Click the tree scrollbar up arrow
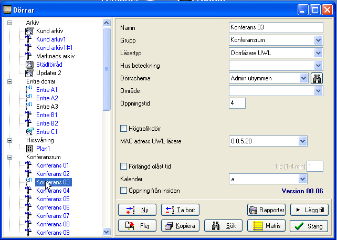Viewport: 337px width, 240px height. click(x=106, y=23)
